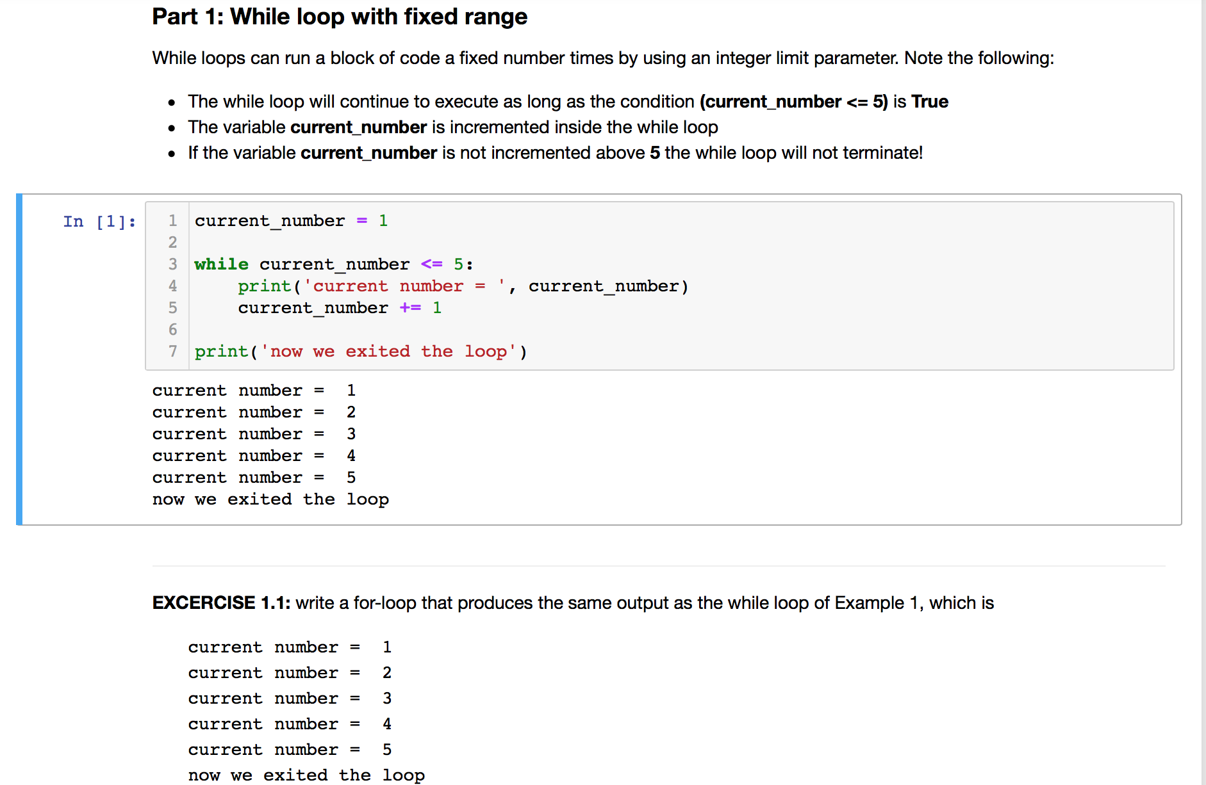1206x785 pixels.
Task: Select the while keyword in the code
Action: click(x=221, y=264)
